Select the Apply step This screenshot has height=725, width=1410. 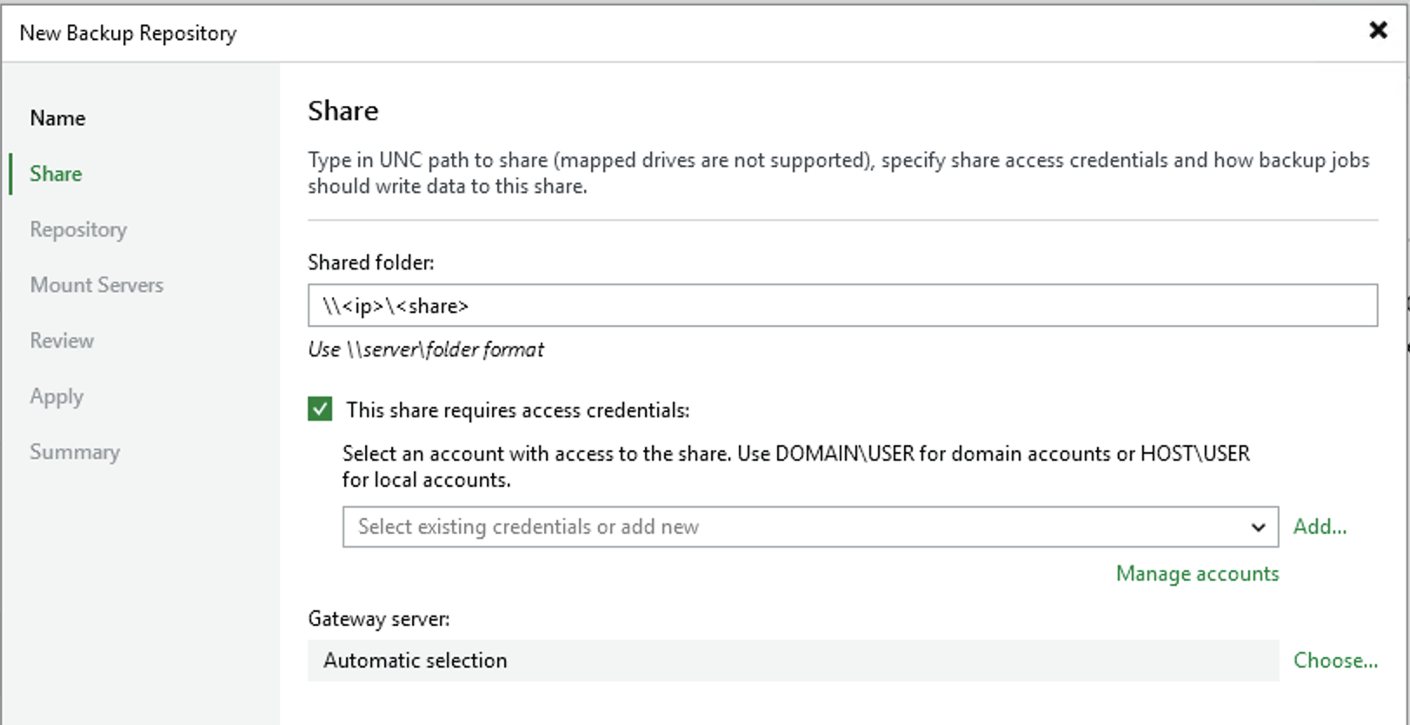[57, 396]
